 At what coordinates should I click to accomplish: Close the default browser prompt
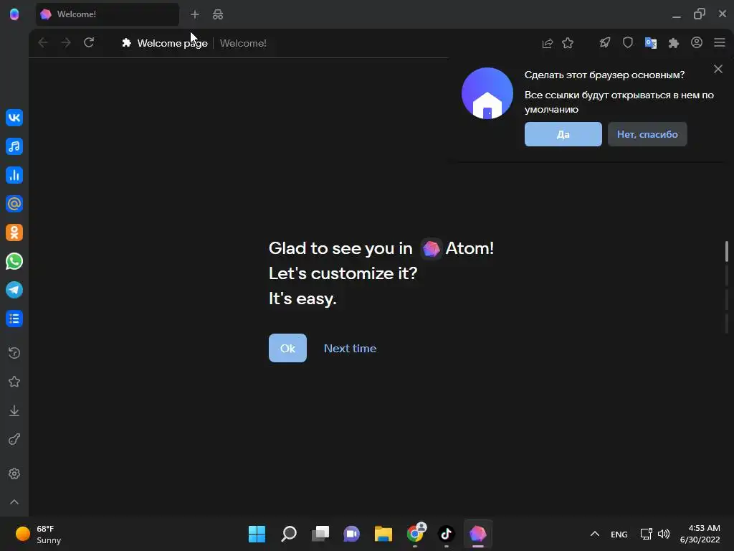click(x=718, y=70)
